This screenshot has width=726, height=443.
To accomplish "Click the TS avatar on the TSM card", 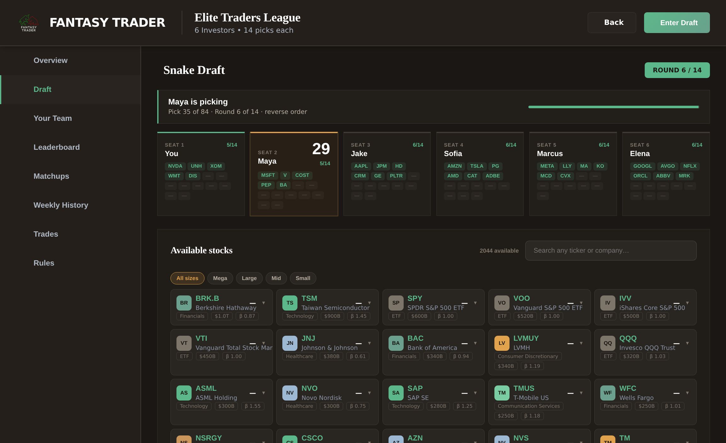I will [290, 303].
